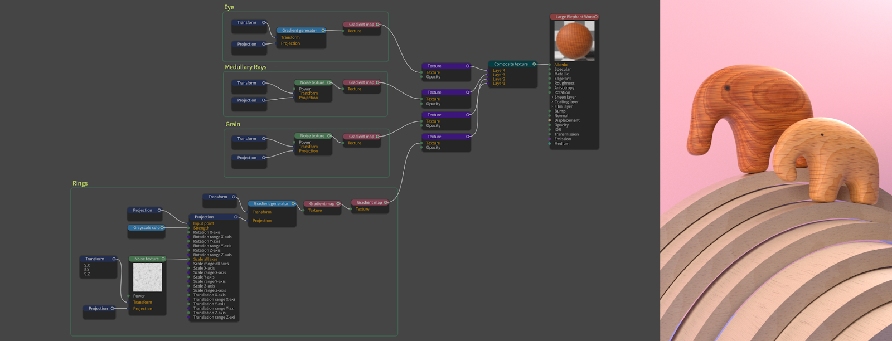Expand the Sheen layer section
The image size is (892, 341).
pyautogui.click(x=552, y=97)
